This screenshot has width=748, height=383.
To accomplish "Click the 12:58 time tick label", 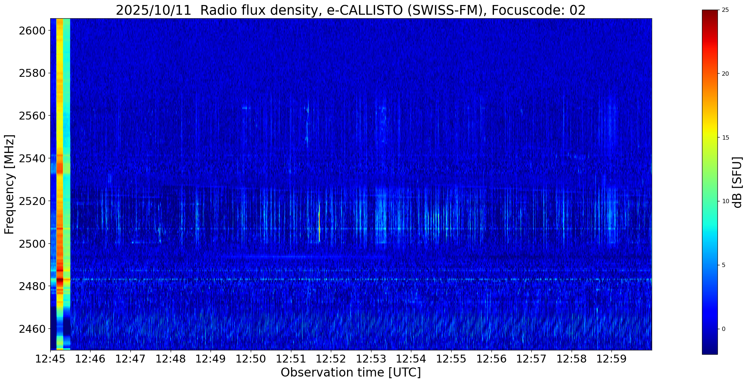I will 572,359.
